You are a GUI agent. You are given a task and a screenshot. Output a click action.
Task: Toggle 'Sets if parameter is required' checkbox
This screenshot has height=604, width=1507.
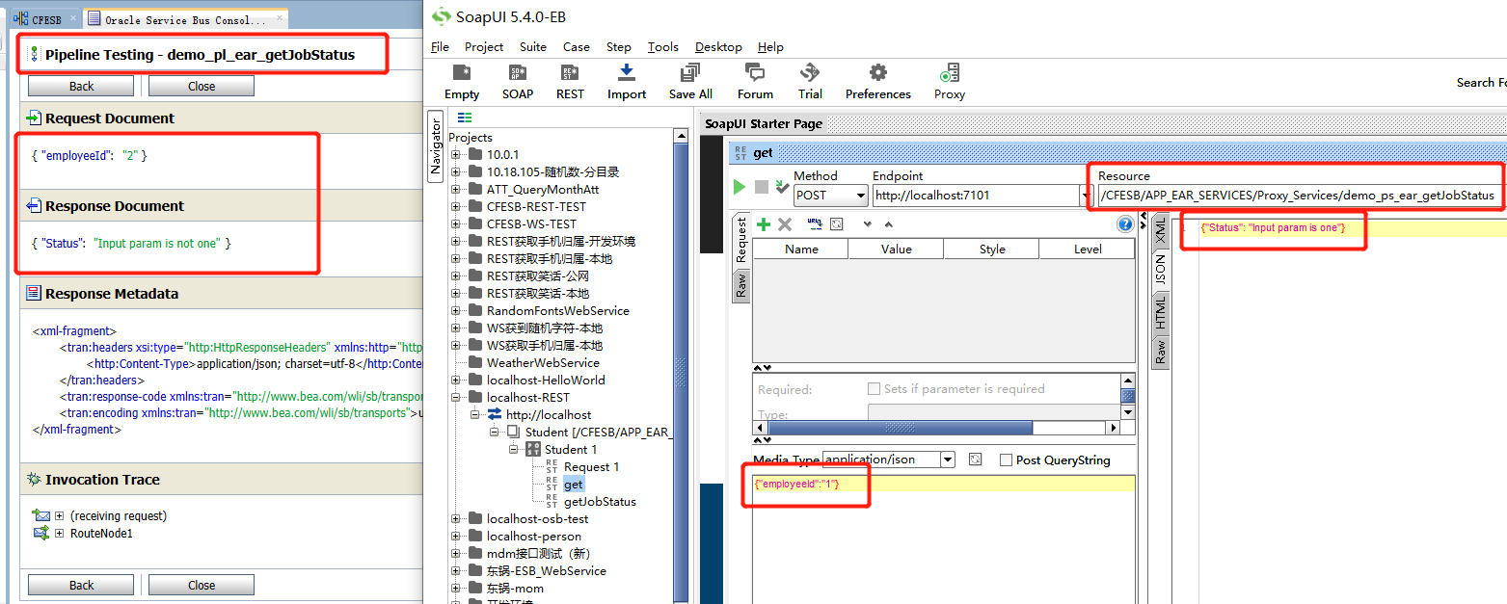click(874, 389)
